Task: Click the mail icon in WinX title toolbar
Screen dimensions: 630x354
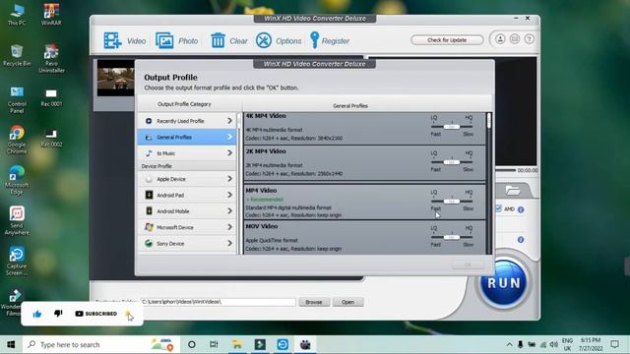Action: 515,39
